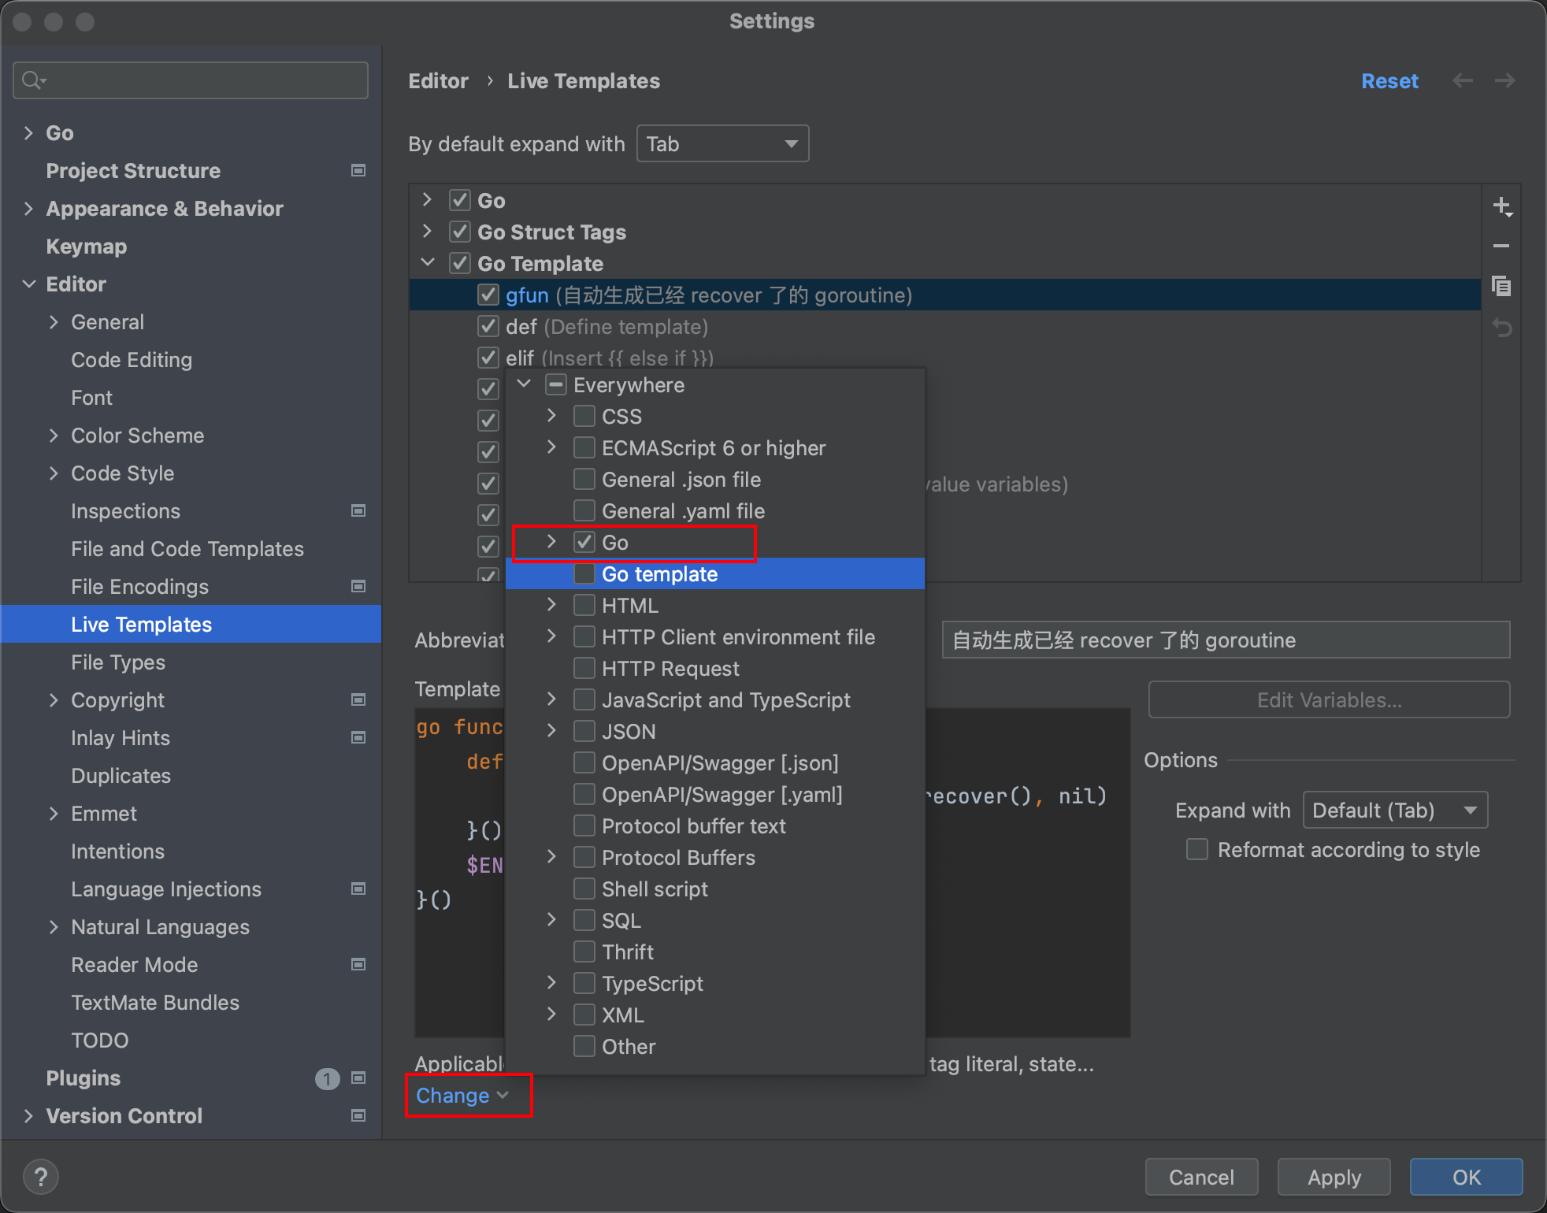Screen dimensions: 1547x1213
Task: Open the Expand with Default (Tab) dropdown
Action: [x=1394, y=810]
